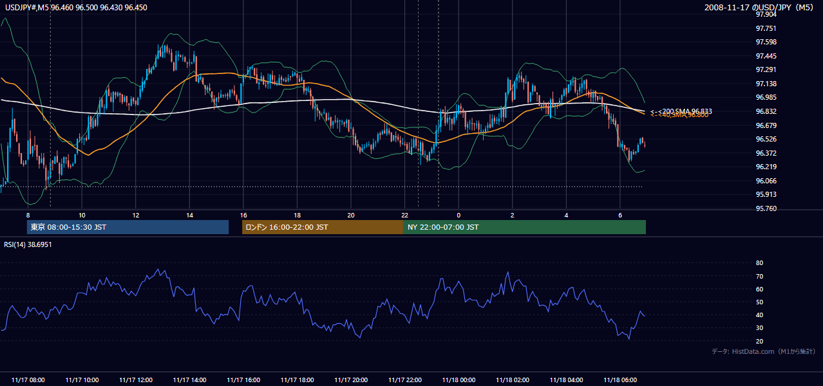The height and width of the screenshot is (386, 823).
Task: Click price scale value 96.526
Action: pos(766,139)
